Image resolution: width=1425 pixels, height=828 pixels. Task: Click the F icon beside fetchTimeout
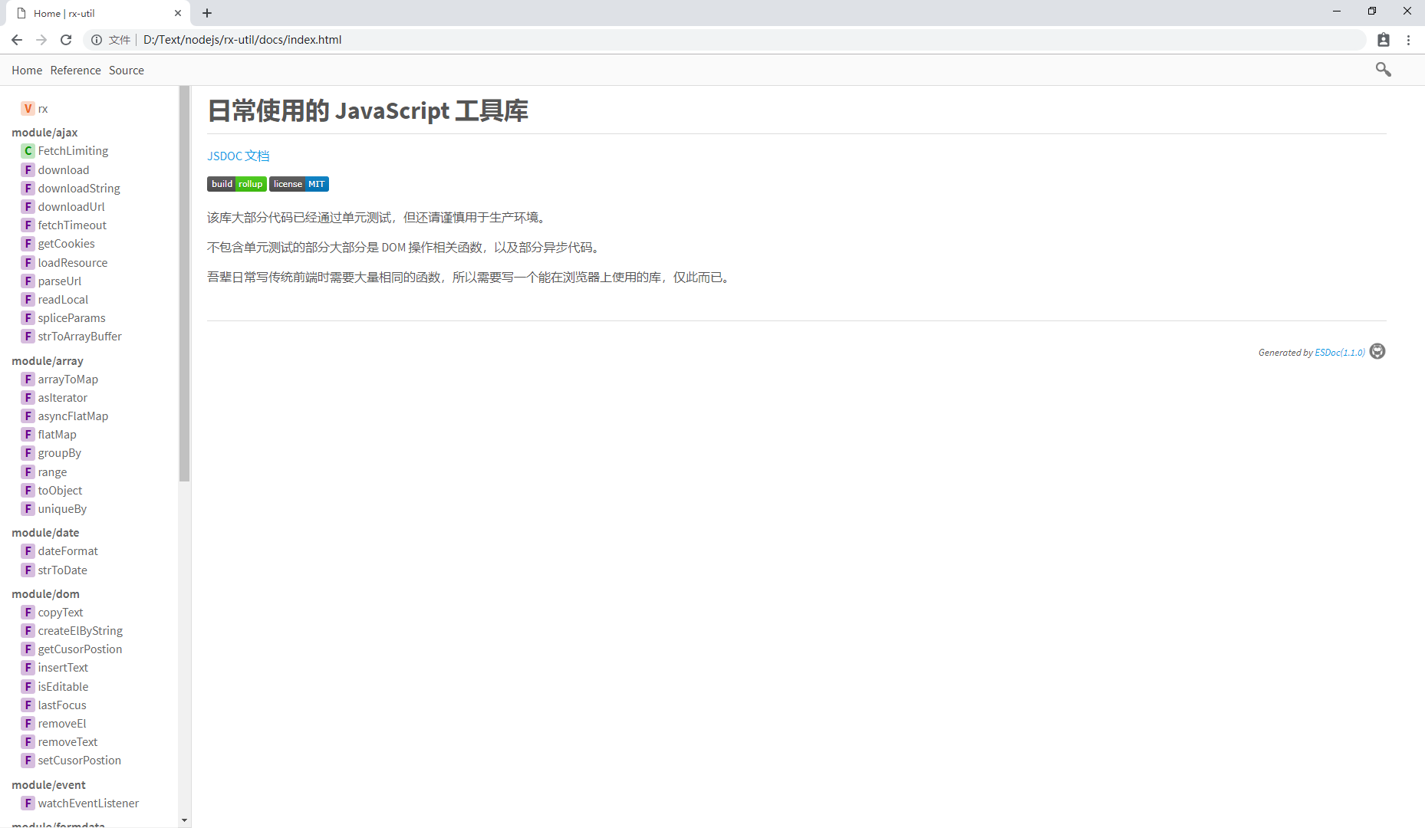(28, 225)
